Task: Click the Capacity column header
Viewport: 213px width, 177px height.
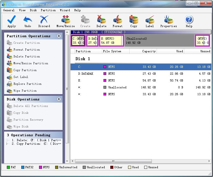Action: click(x=143, y=51)
